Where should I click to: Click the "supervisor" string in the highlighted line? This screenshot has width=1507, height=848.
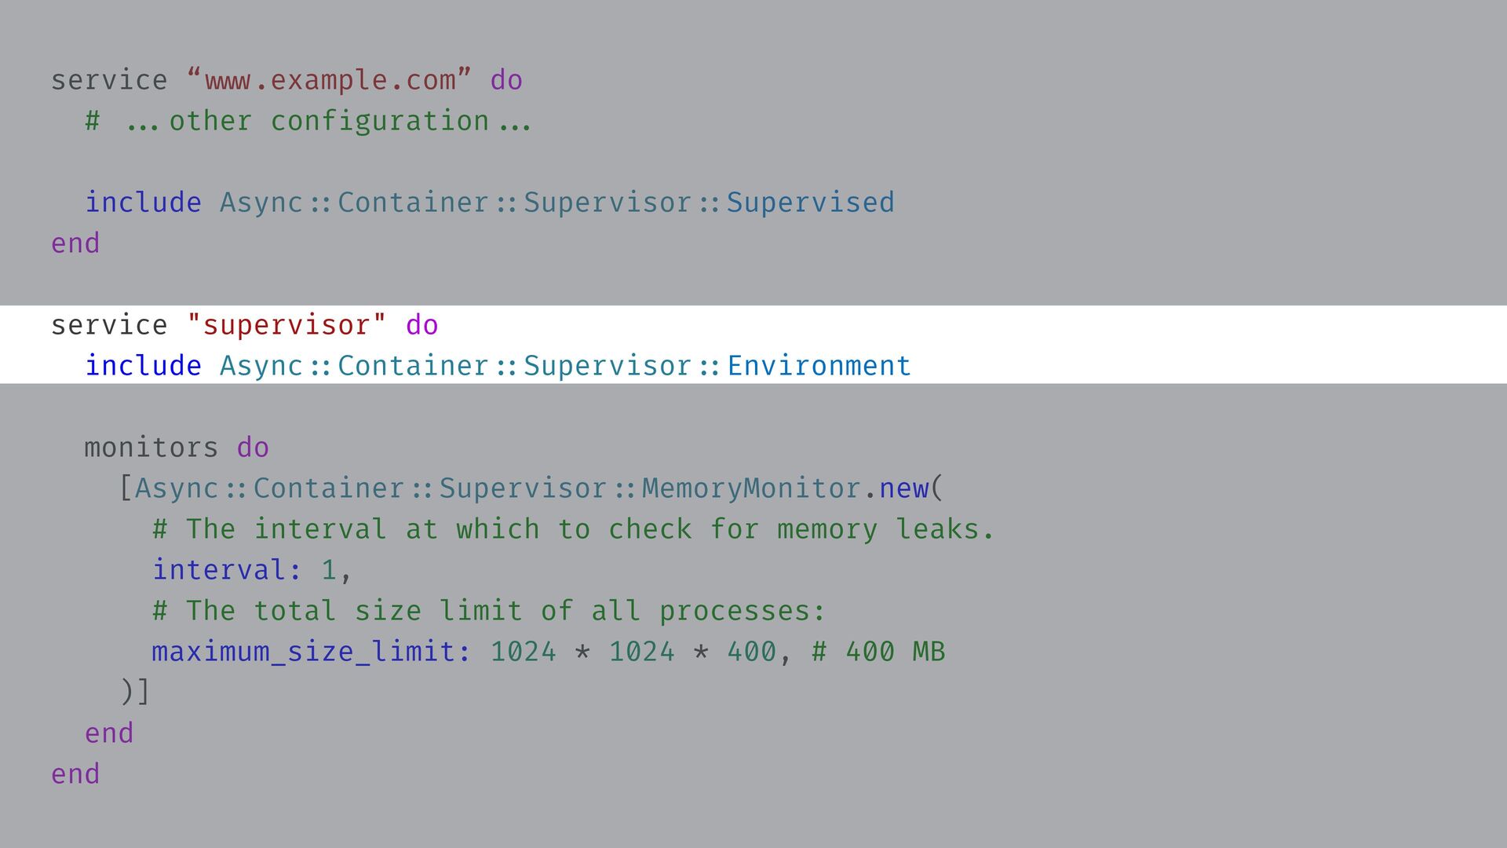pos(286,325)
